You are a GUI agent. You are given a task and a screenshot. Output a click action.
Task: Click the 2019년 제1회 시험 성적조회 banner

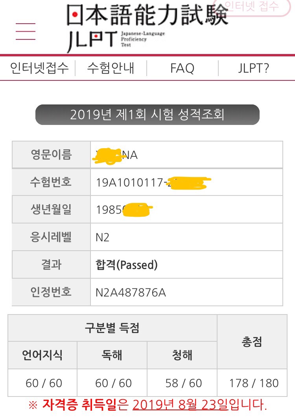pos(147,115)
